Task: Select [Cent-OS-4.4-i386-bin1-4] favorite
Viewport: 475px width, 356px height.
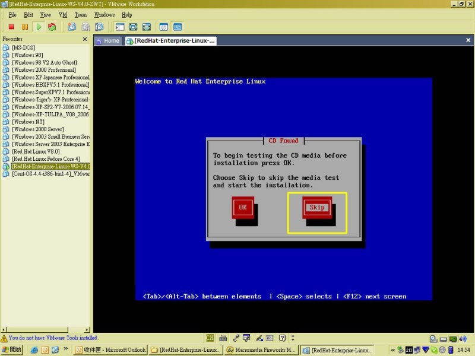Action: [51, 174]
